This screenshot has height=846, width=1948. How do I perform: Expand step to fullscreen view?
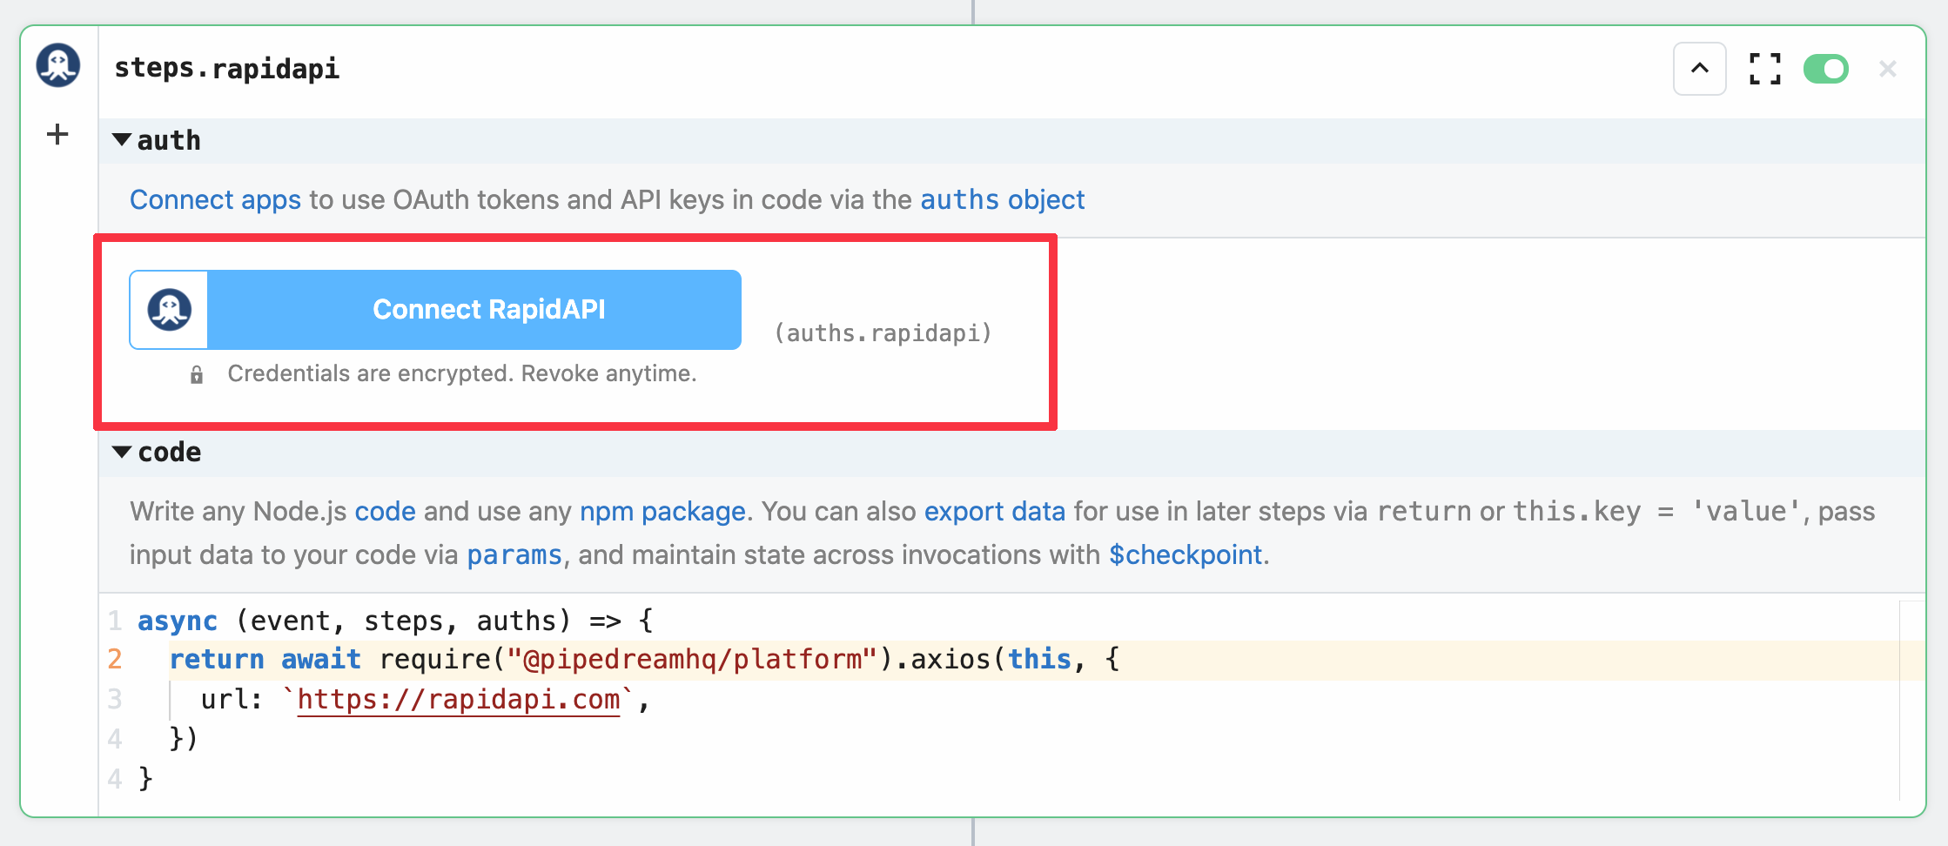(1764, 69)
